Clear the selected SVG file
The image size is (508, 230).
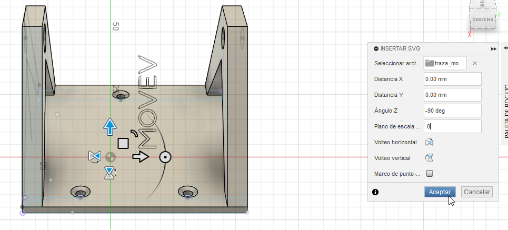[474, 63]
